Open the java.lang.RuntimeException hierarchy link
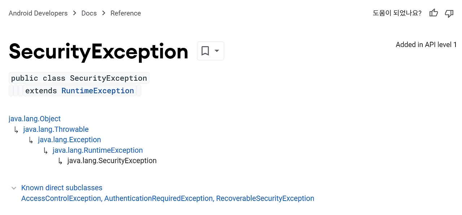The width and height of the screenshot is (462, 215). coord(97,150)
